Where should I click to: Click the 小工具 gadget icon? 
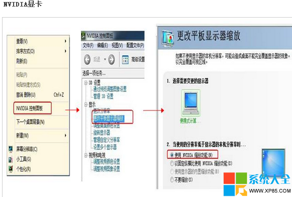11,159
